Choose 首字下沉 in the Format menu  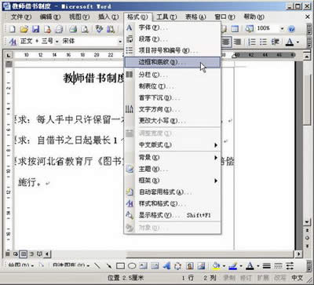(x=173, y=98)
